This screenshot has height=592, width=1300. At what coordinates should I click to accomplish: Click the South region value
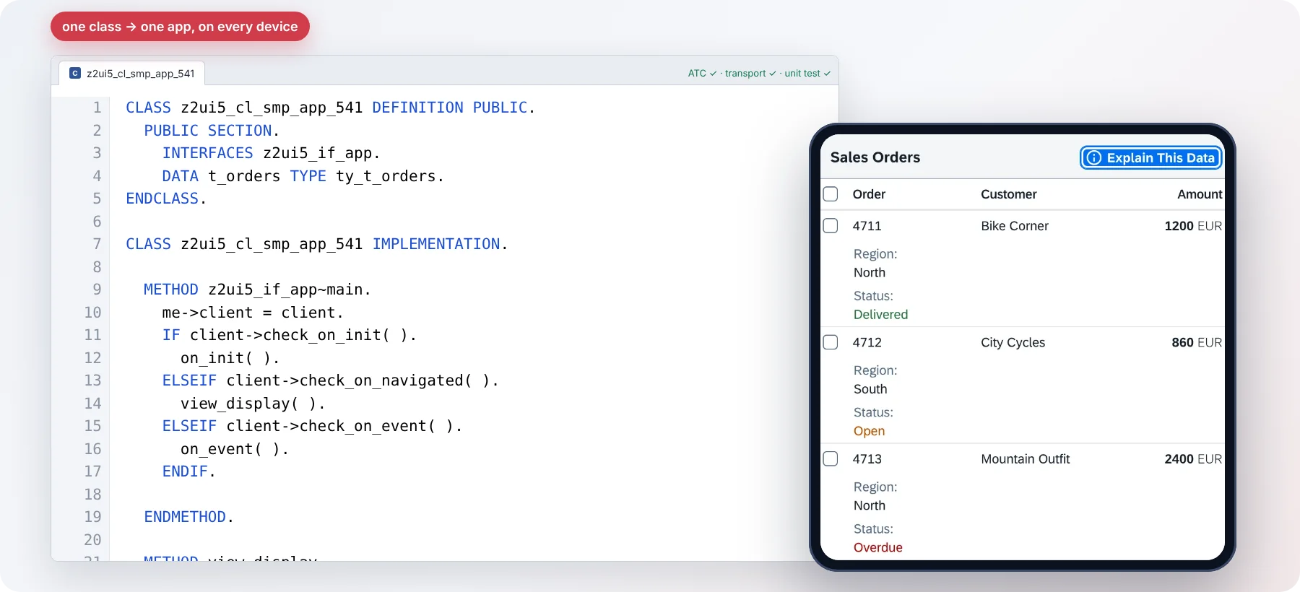tap(870, 389)
